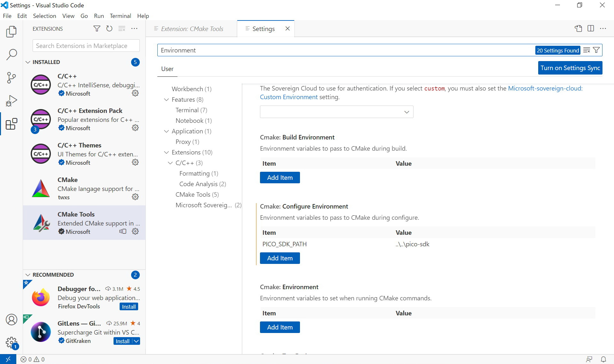
Task: Collapse the Application settings group
Action: click(x=166, y=131)
